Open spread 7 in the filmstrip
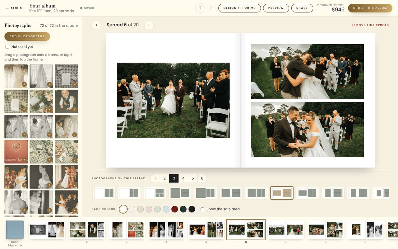The width and height of the screenshot is (398, 249). [286, 230]
